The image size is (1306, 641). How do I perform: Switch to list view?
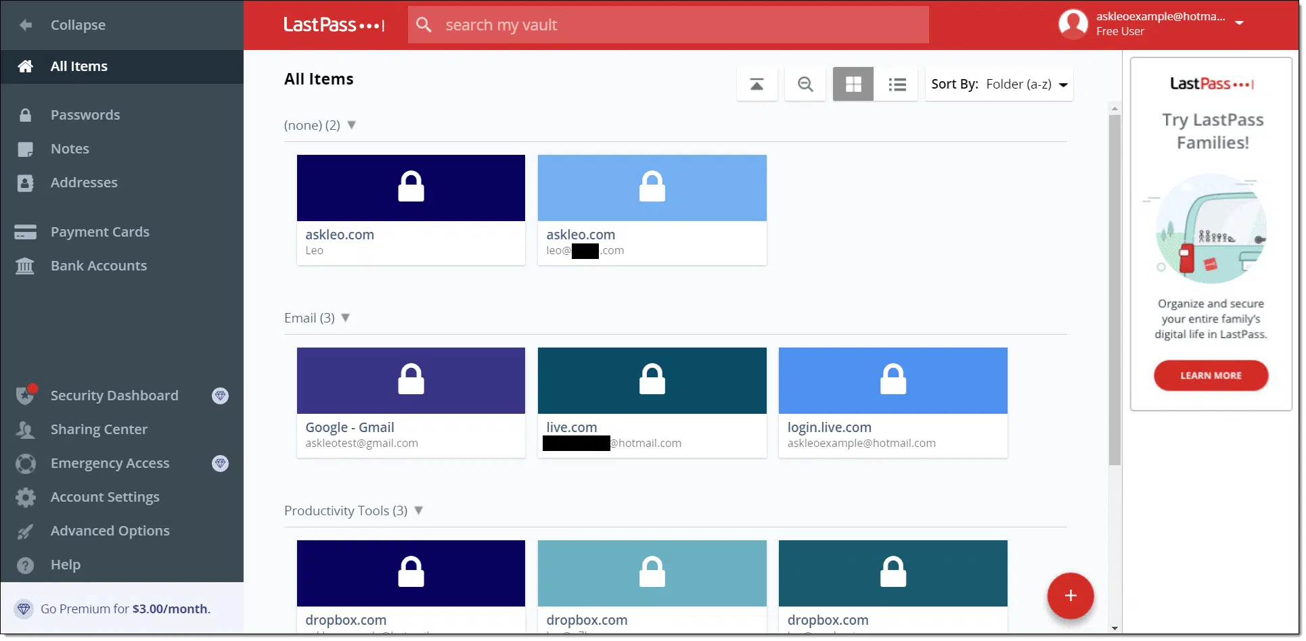point(897,84)
